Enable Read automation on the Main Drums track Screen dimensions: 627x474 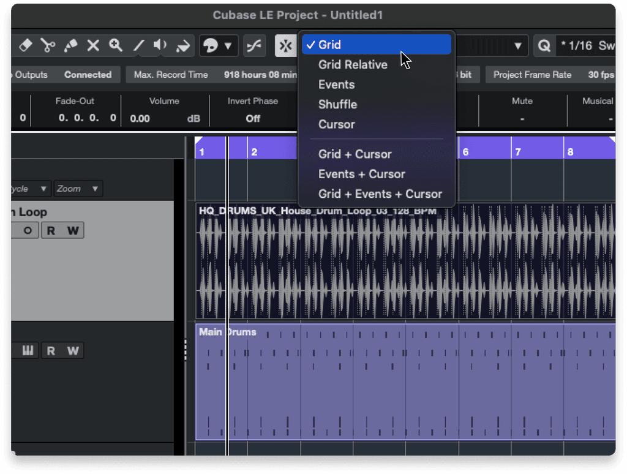coord(51,350)
